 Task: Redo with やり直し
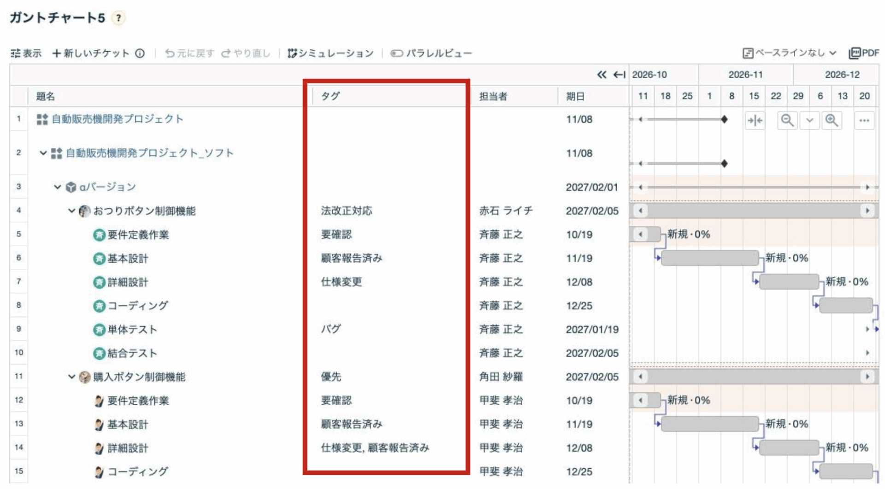pos(246,53)
